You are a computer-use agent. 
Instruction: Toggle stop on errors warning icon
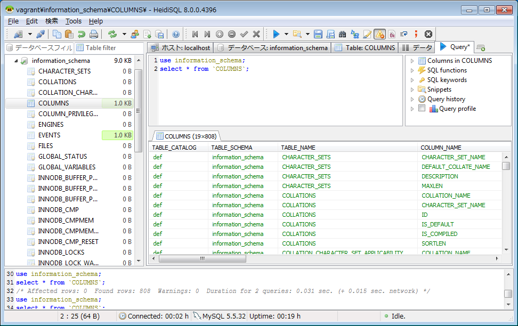tap(379, 34)
